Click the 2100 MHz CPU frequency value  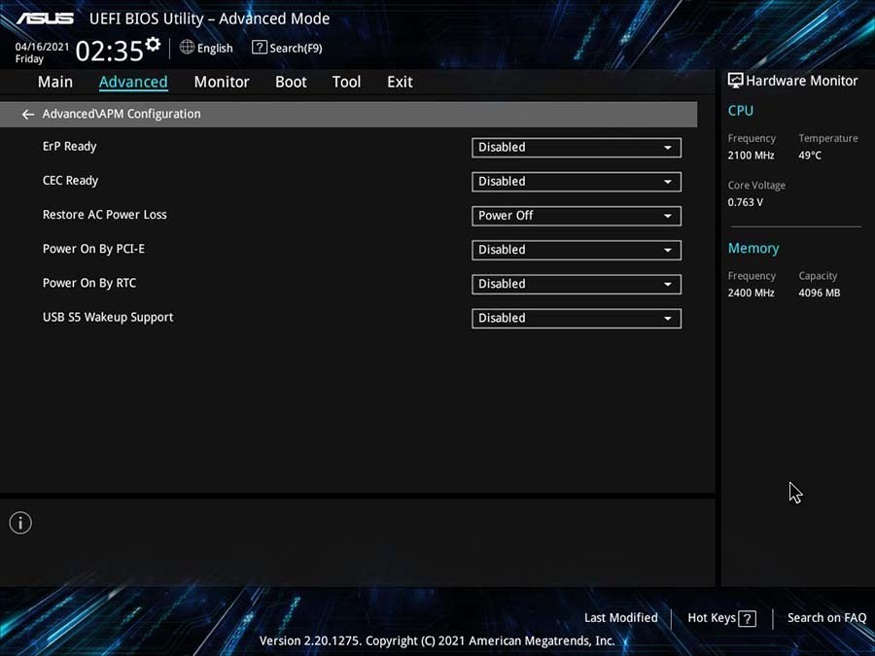coord(751,155)
